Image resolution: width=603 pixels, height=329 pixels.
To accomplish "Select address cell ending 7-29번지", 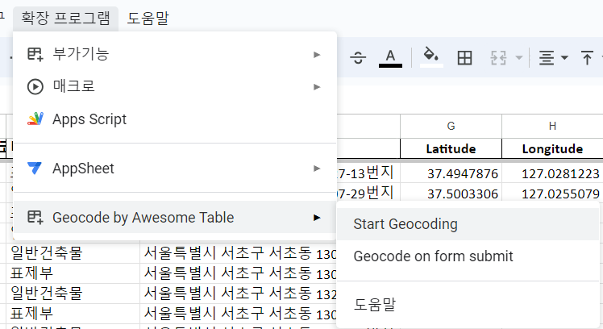I will click(368, 193).
